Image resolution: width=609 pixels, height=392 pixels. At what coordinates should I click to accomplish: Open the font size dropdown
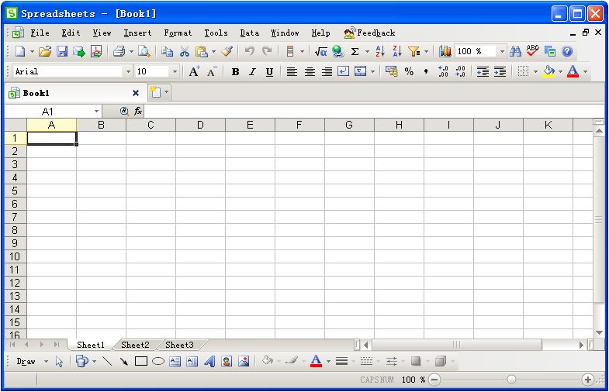coord(175,72)
